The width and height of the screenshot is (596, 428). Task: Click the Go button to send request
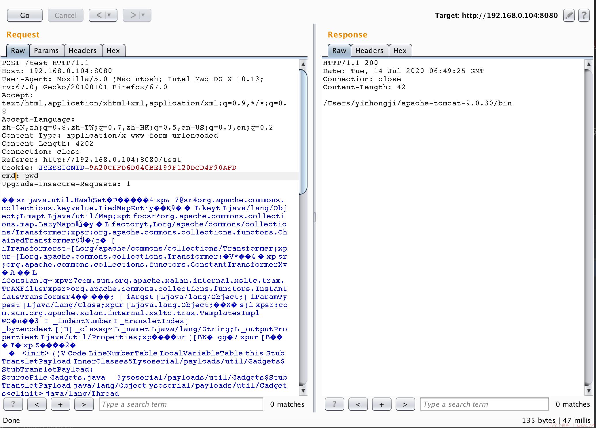coord(25,15)
